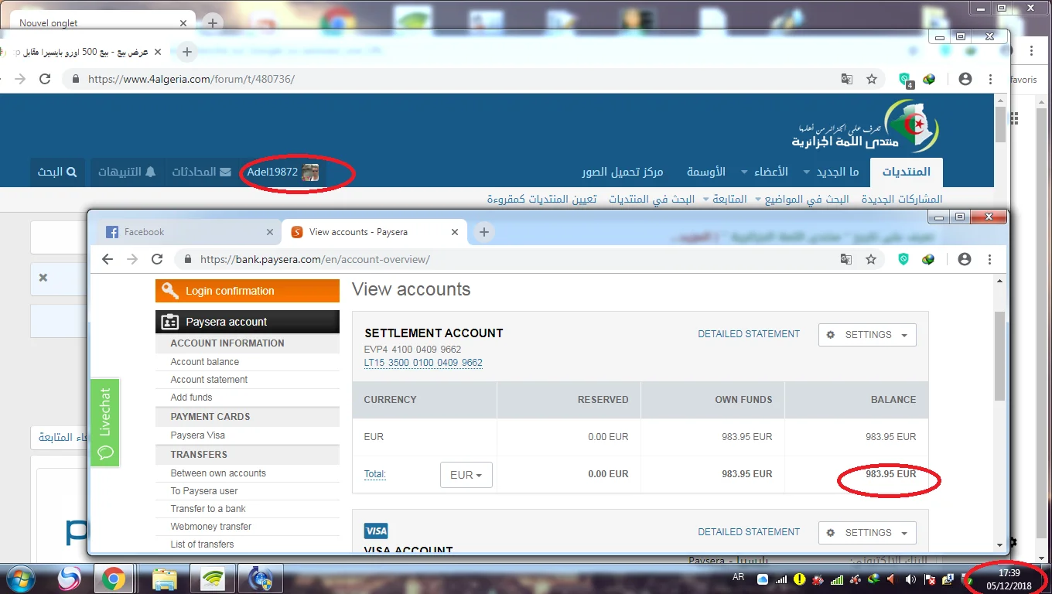The image size is (1052, 594).
Task: Click the translate icon in Paysera address bar
Action: [846, 259]
